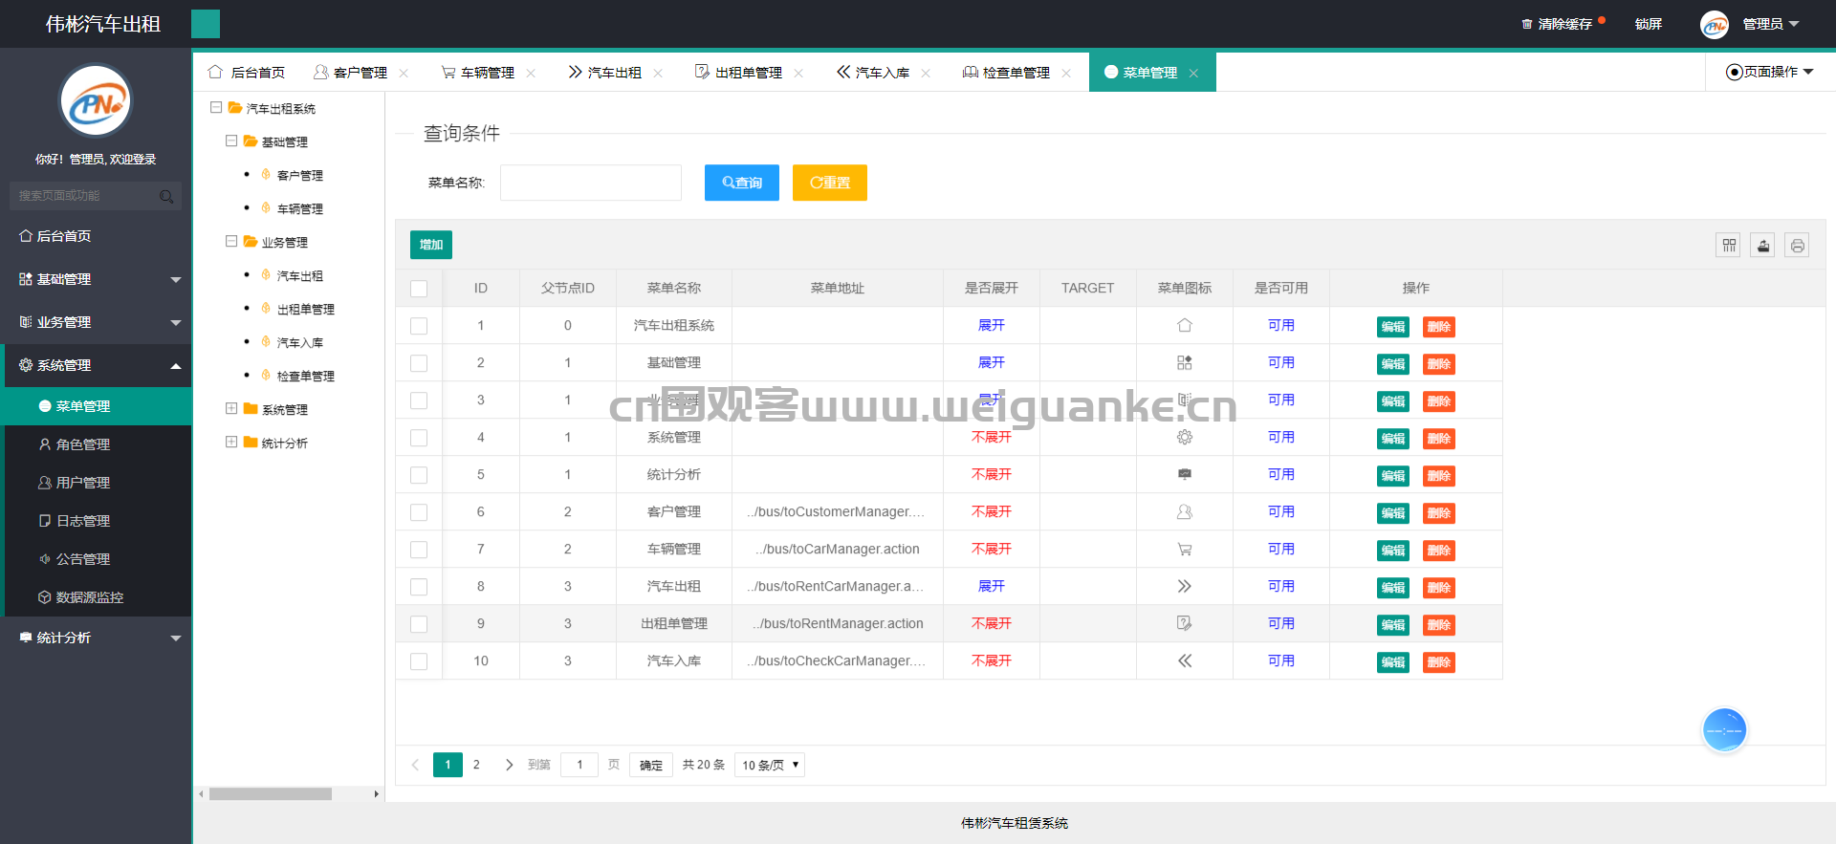Image resolution: width=1836 pixels, height=844 pixels.
Task: Check the row for 基础管理 ID 2
Action: pyautogui.click(x=419, y=363)
